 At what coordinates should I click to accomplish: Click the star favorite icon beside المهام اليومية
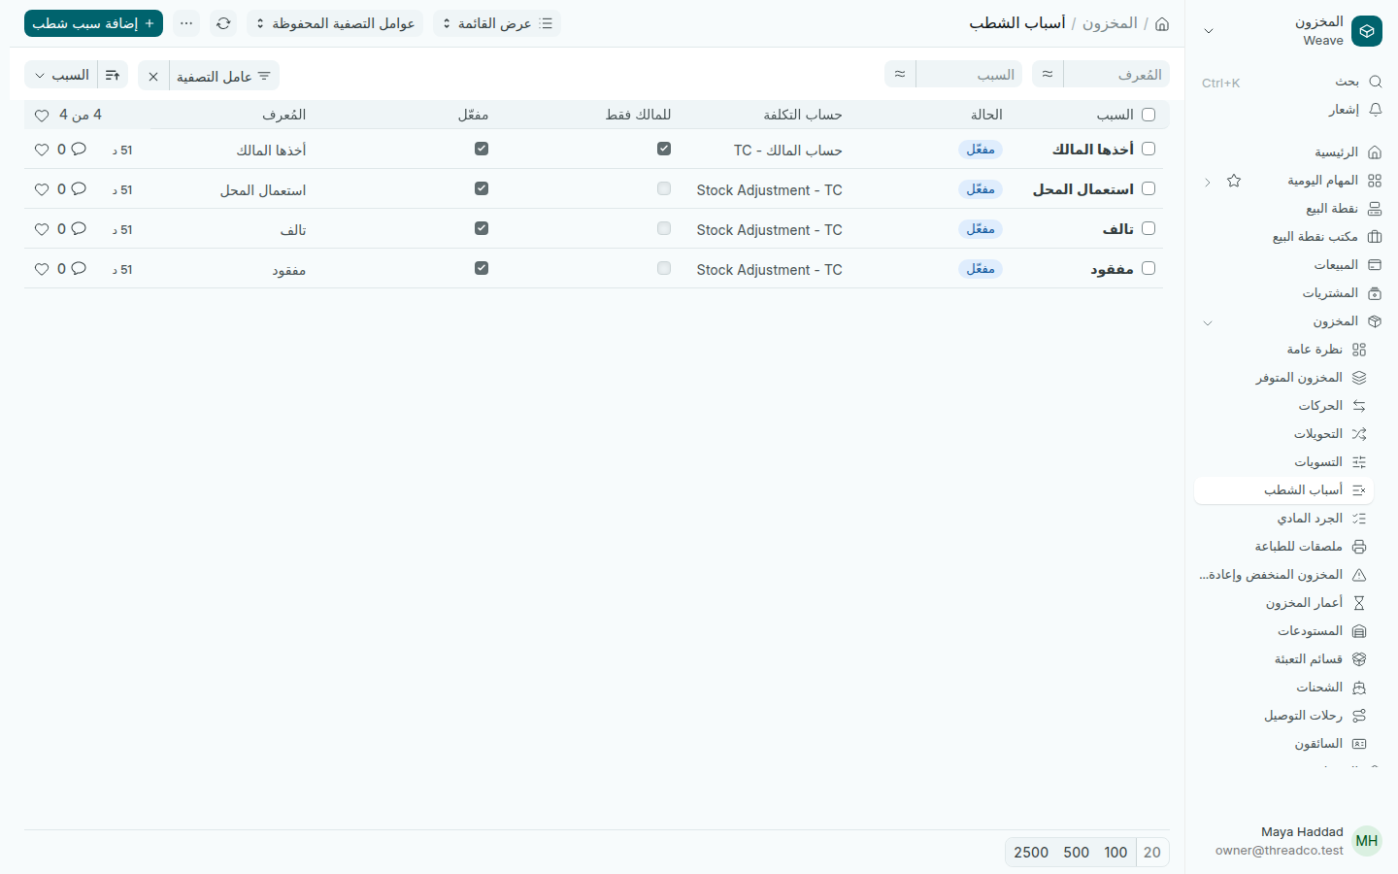(1234, 181)
